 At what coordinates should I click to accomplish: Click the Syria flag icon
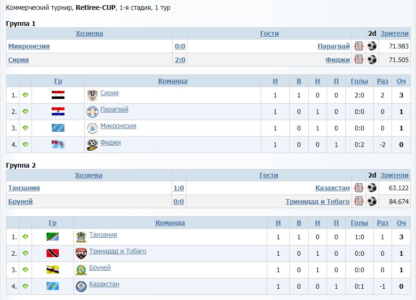58,95
